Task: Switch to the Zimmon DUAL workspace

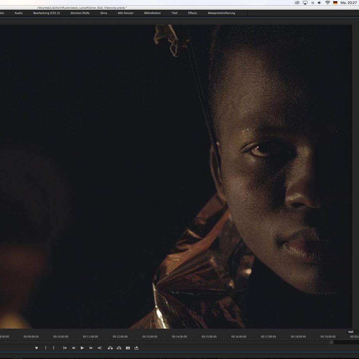Action: tap(80, 13)
